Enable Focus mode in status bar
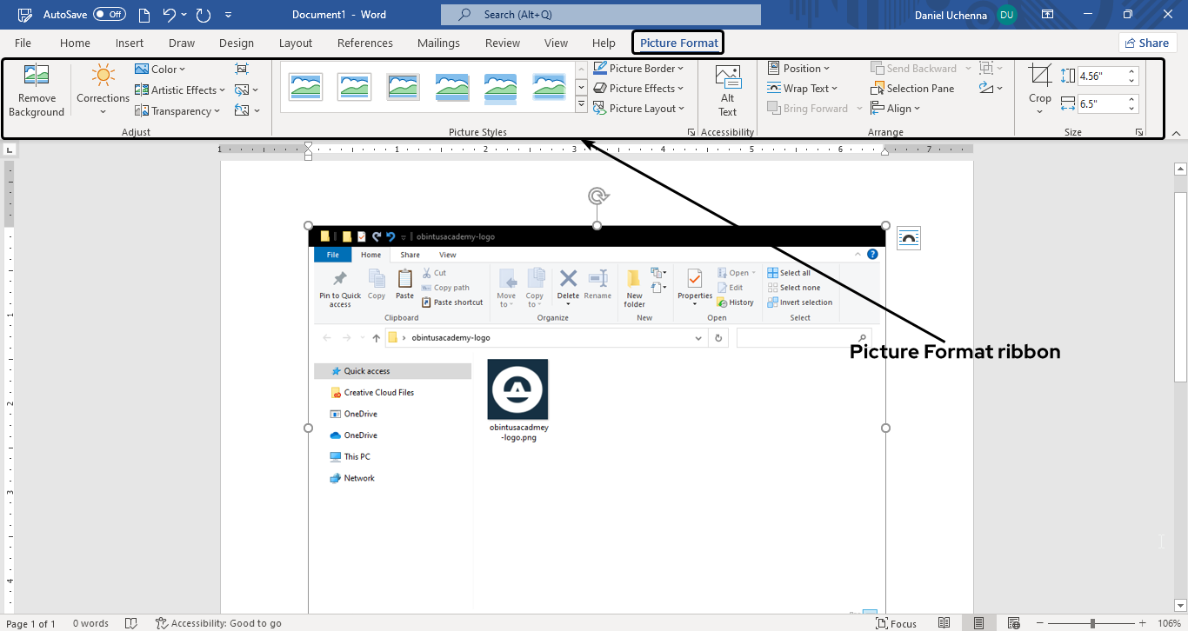Screen dimensions: 1188x631 tap(897, 623)
